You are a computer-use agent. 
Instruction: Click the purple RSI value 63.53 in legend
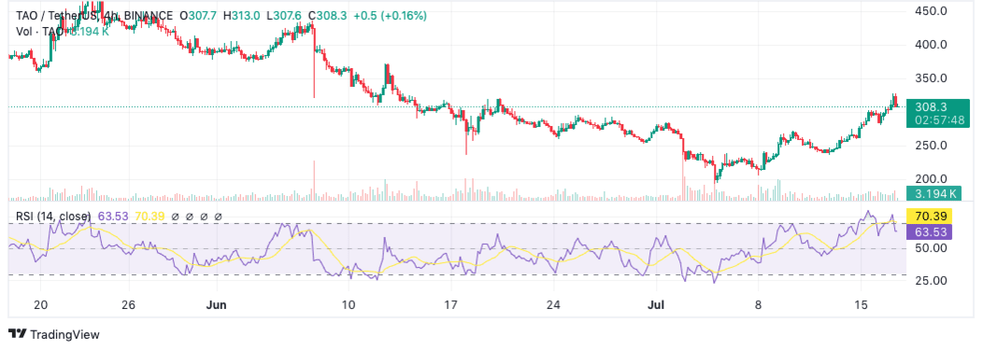point(113,217)
